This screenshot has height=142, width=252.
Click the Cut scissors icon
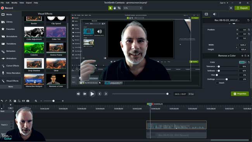coord(10,101)
